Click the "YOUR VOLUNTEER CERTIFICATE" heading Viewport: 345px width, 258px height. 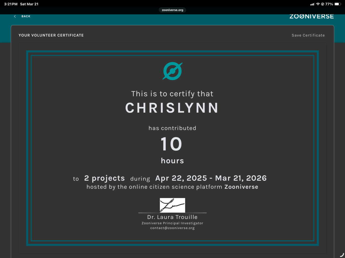tap(51, 35)
